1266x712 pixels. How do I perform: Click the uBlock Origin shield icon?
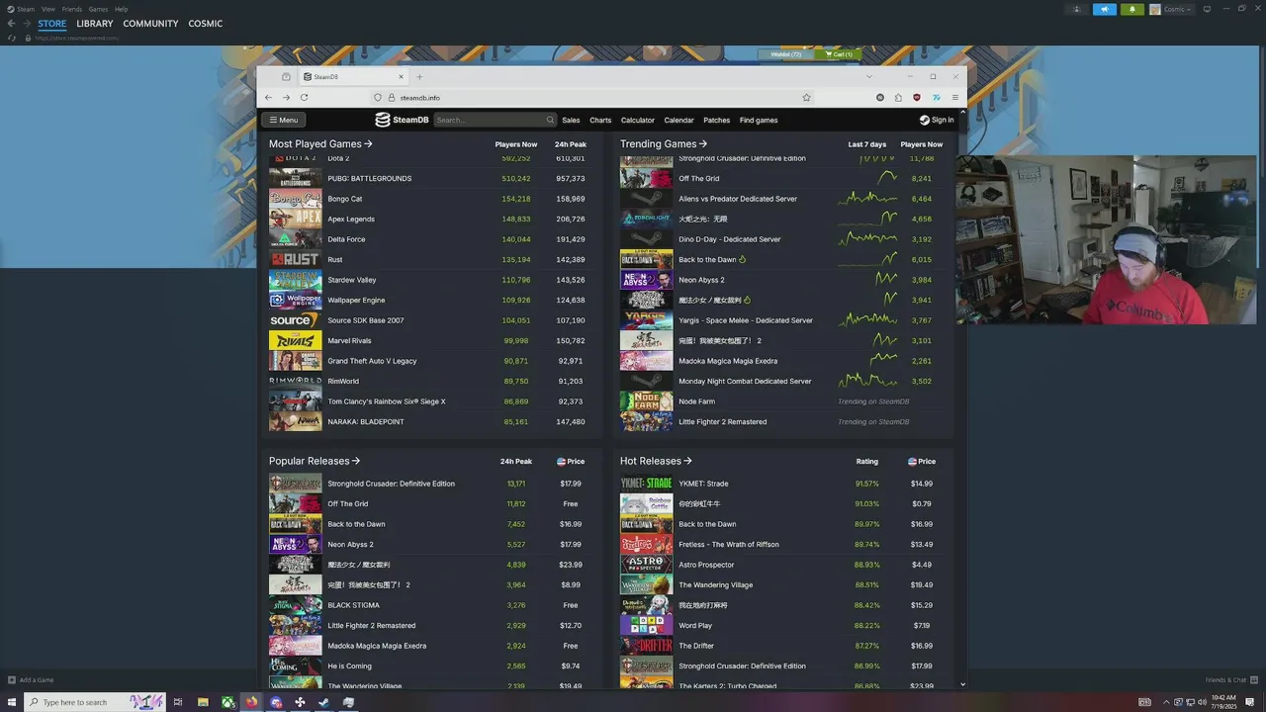click(917, 97)
